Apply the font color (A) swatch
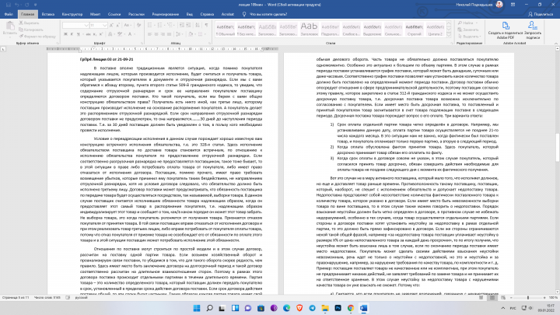The image size is (560, 315). (x=130, y=34)
